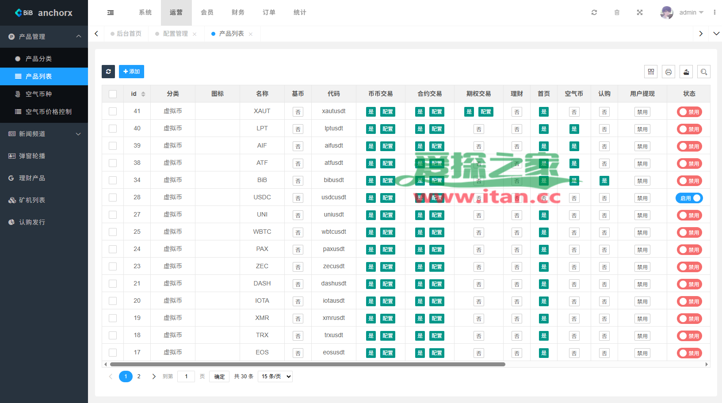Click the table refresh button beside 添加
This screenshot has width=722, height=403.
(x=108, y=72)
